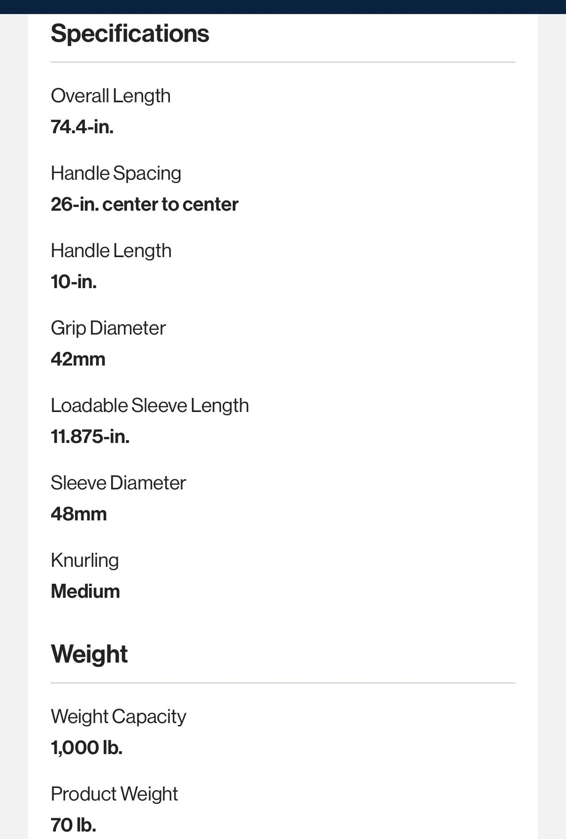566x839 pixels.
Task: Click the Weight section heading
Action: (x=89, y=654)
